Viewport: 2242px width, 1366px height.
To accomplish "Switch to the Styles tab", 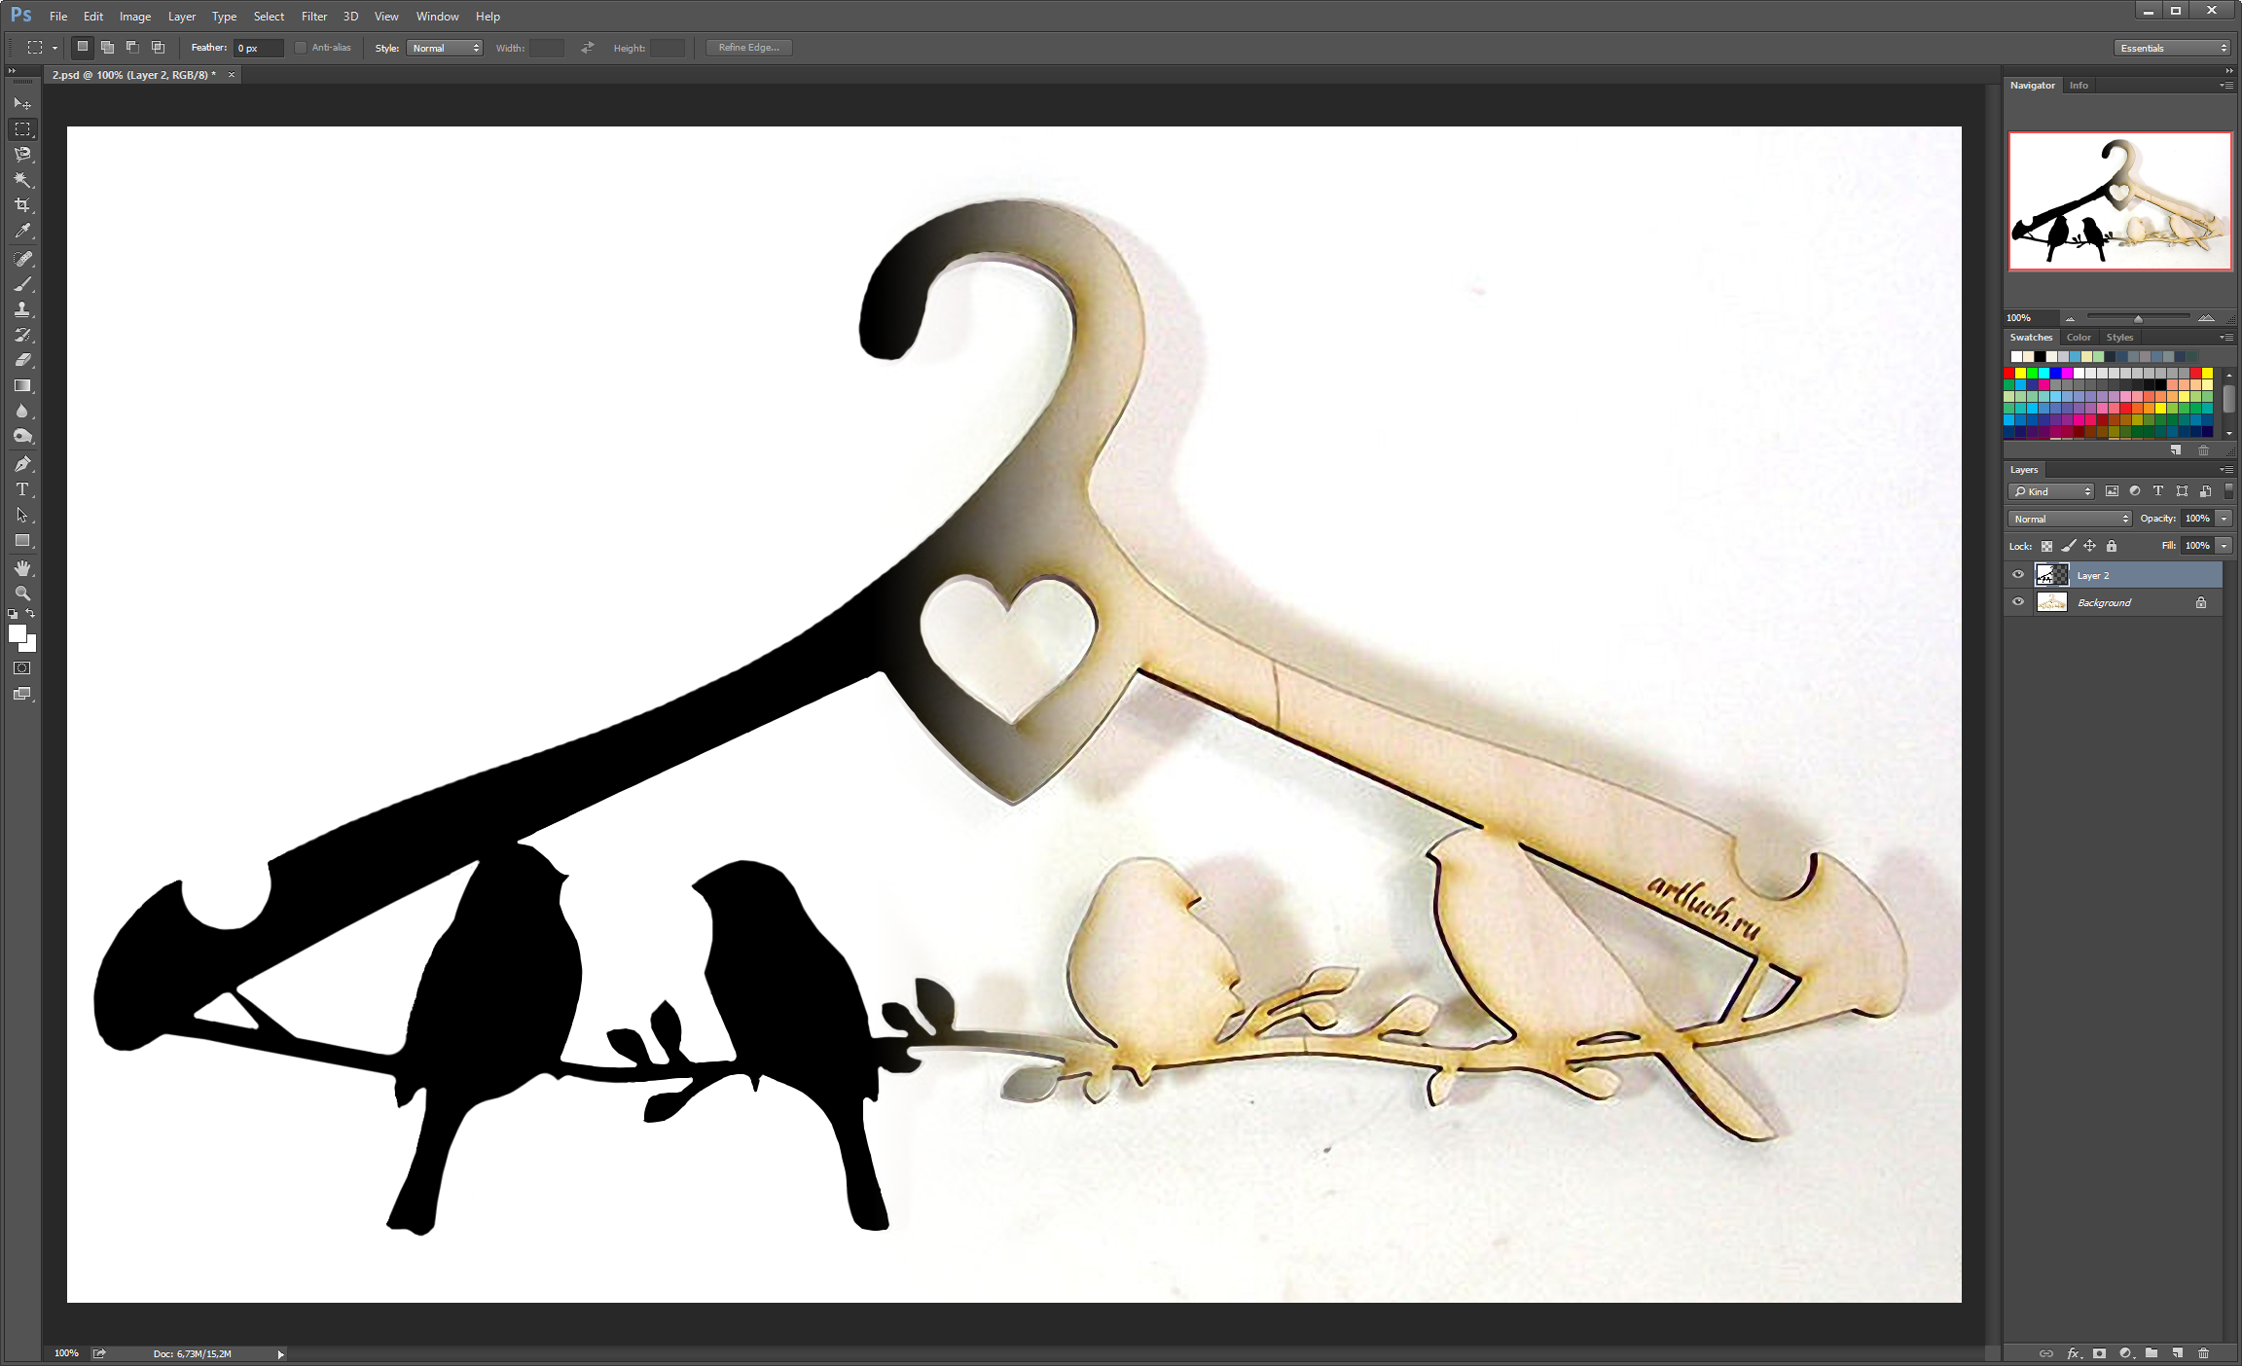I will [x=2119, y=338].
